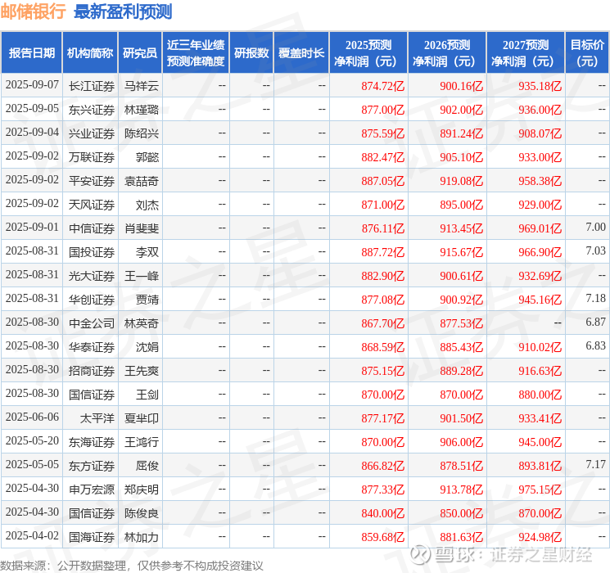Select the 华创证券 institution cell
The width and height of the screenshot is (610, 573).
tap(92, 300)
